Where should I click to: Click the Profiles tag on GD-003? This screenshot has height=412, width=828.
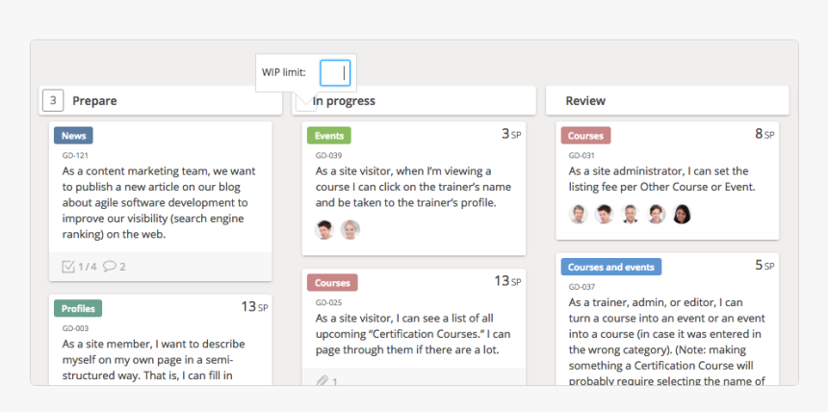pos(78,308)
